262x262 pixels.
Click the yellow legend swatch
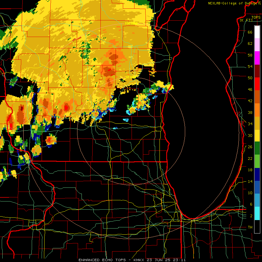[x=257, y=135]
